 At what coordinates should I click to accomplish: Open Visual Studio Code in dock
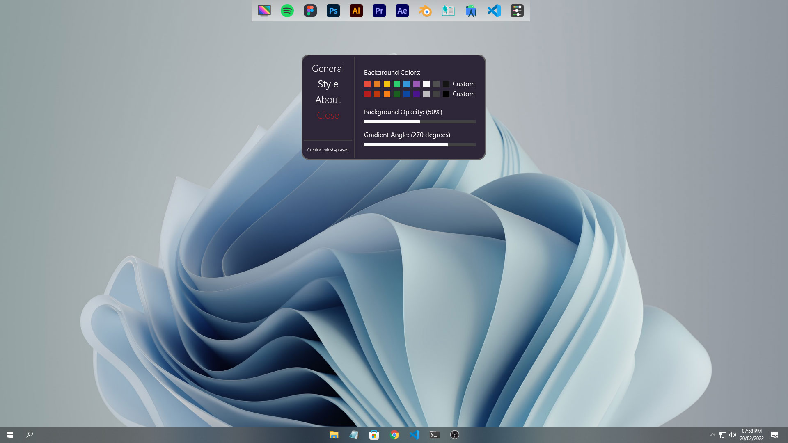(x=494, y=11)
